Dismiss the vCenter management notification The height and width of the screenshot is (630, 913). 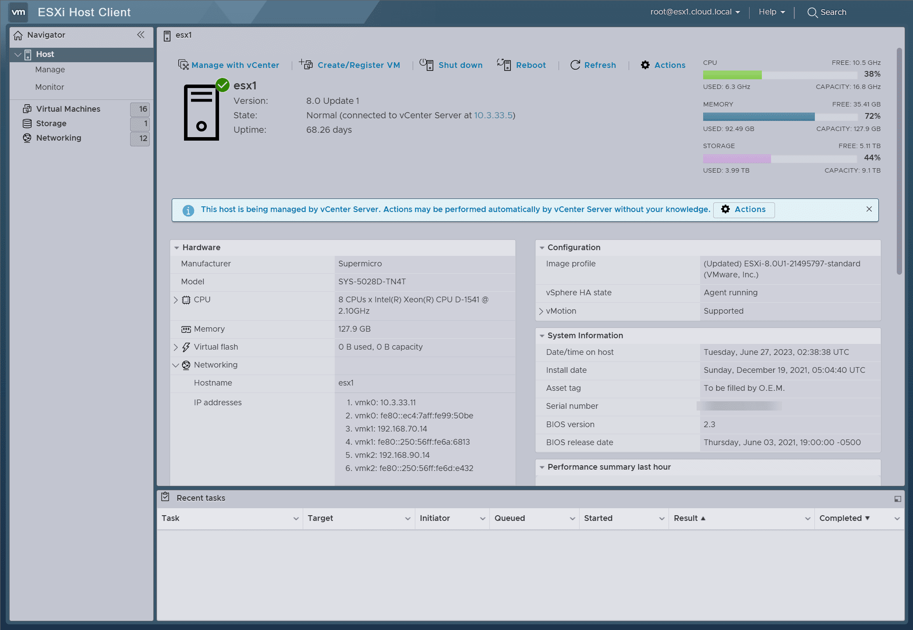click(x=869, y=209)
